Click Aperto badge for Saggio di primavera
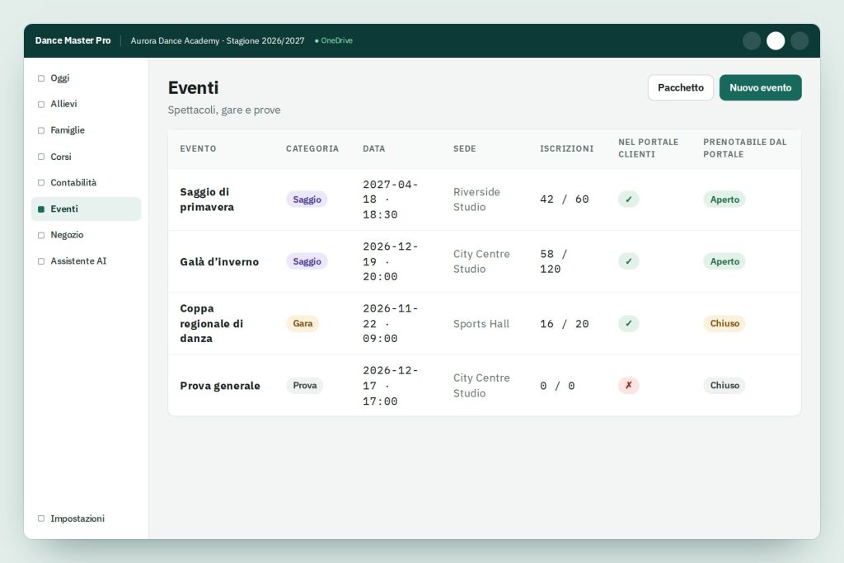 click(724, 199)
